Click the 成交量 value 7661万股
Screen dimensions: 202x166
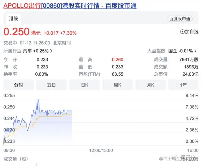[x=189, y=60]
